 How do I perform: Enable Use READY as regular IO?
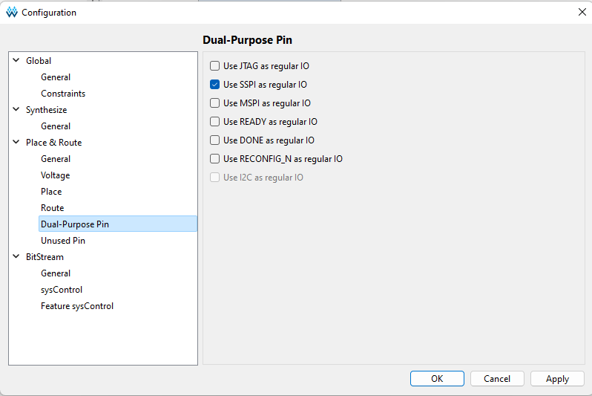point(215,121)
